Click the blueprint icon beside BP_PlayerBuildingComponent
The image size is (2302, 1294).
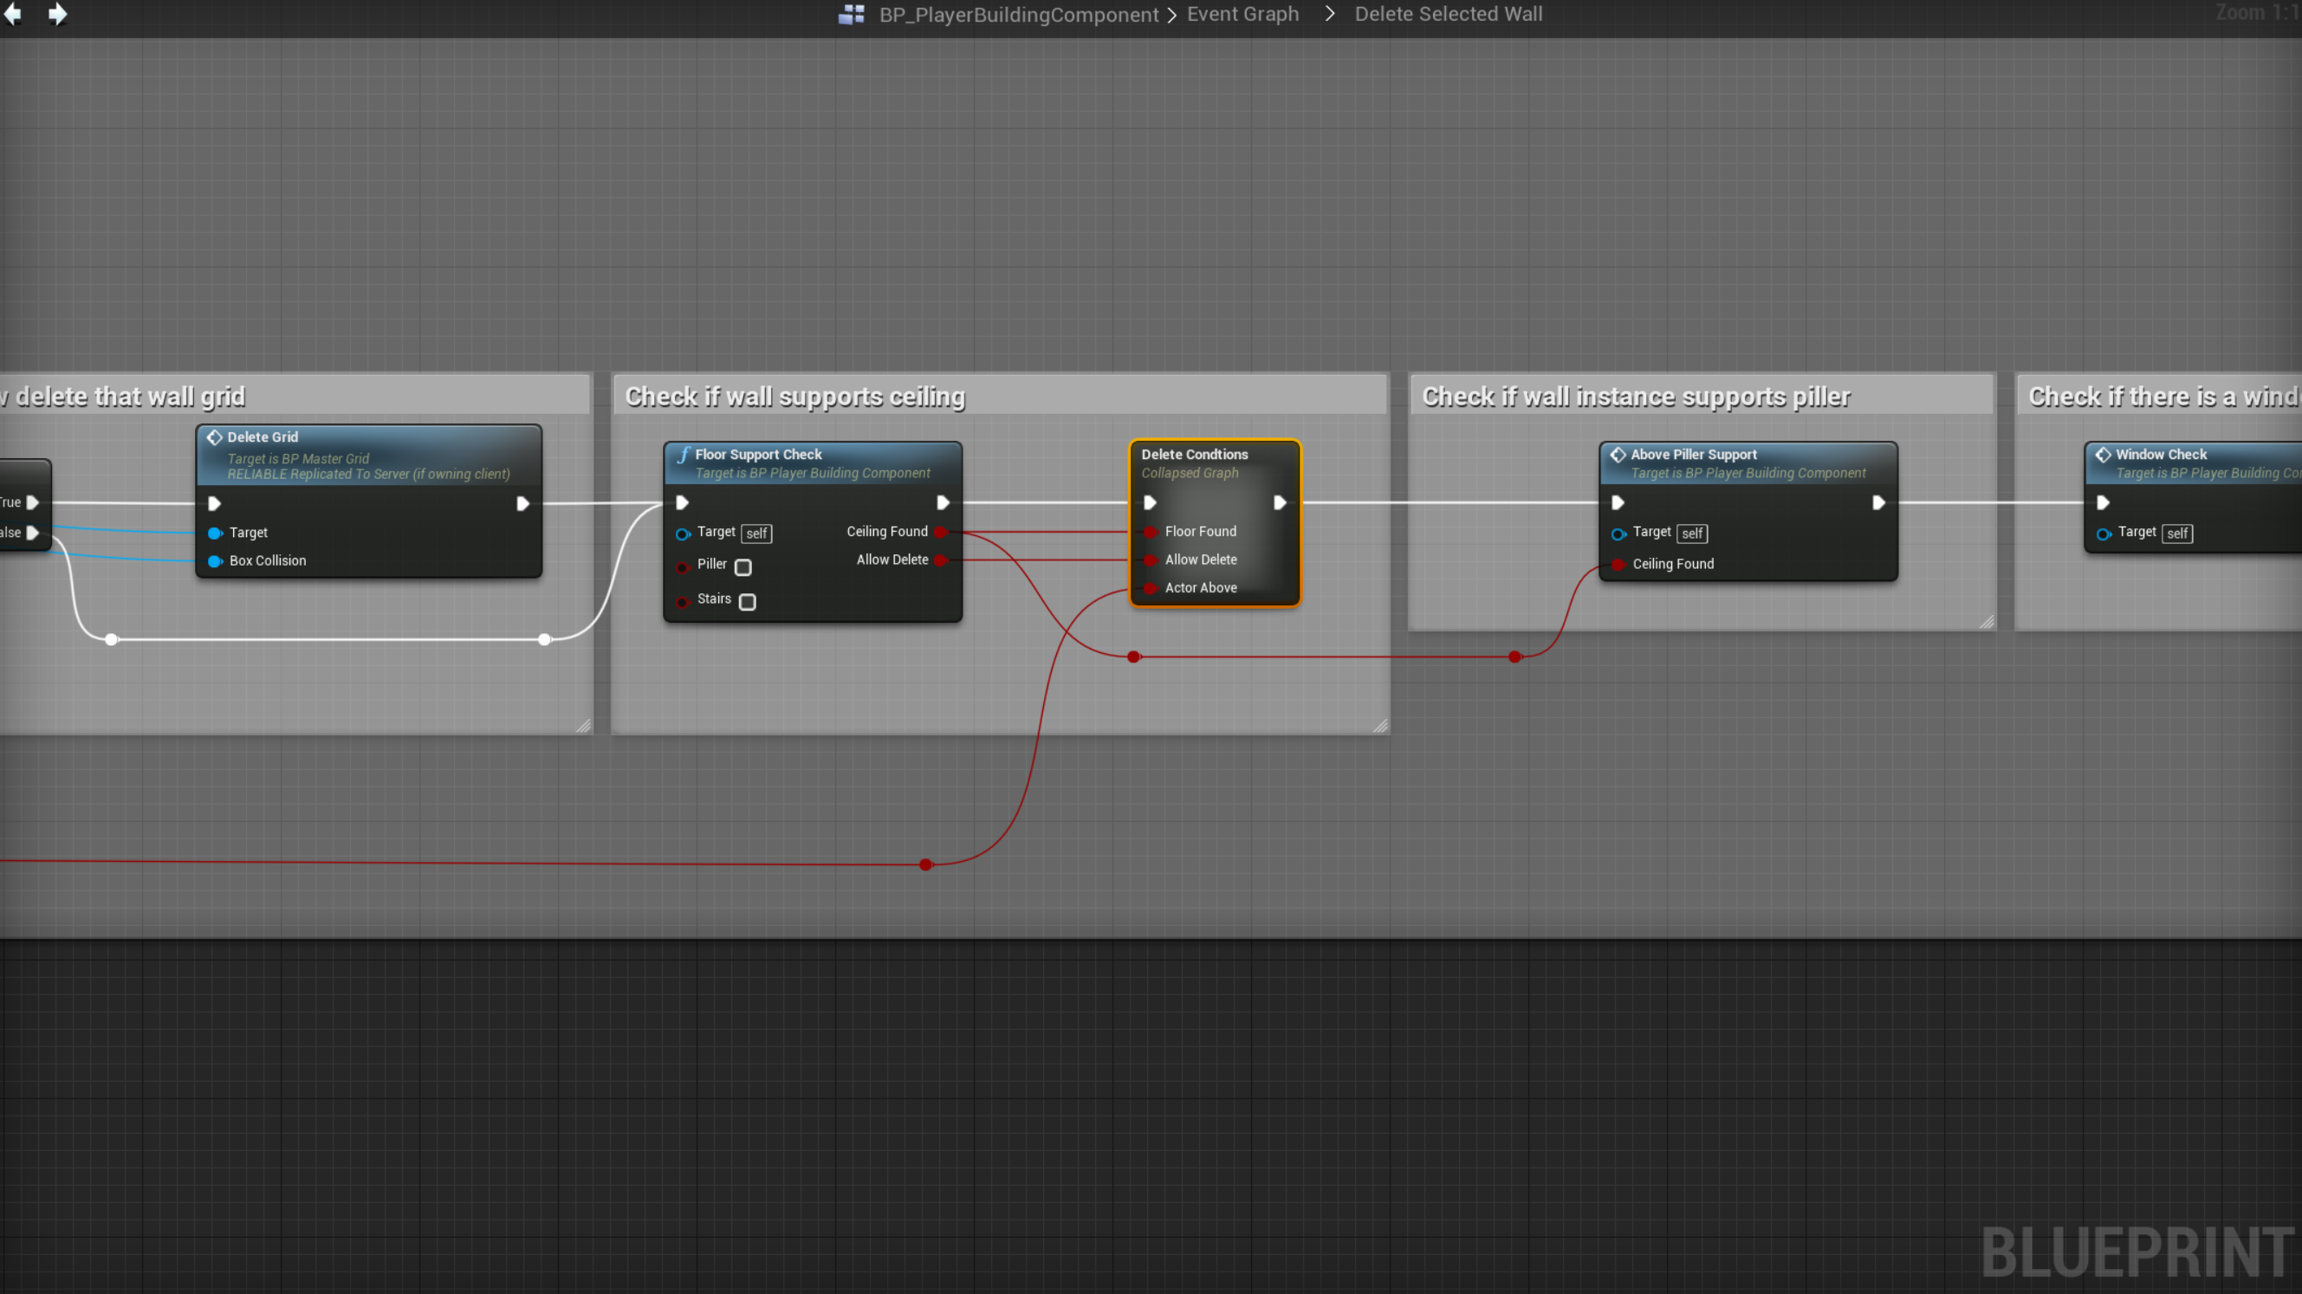pos(851,15)
